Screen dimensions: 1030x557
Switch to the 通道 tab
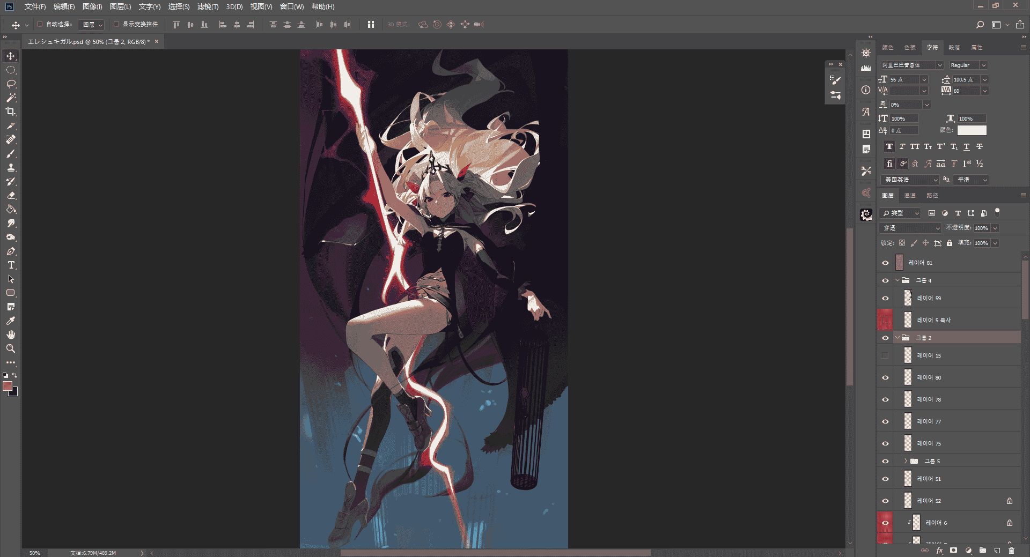910,196
